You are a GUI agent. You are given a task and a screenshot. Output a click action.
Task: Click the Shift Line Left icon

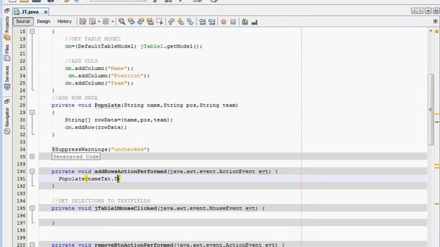point(202,21)
